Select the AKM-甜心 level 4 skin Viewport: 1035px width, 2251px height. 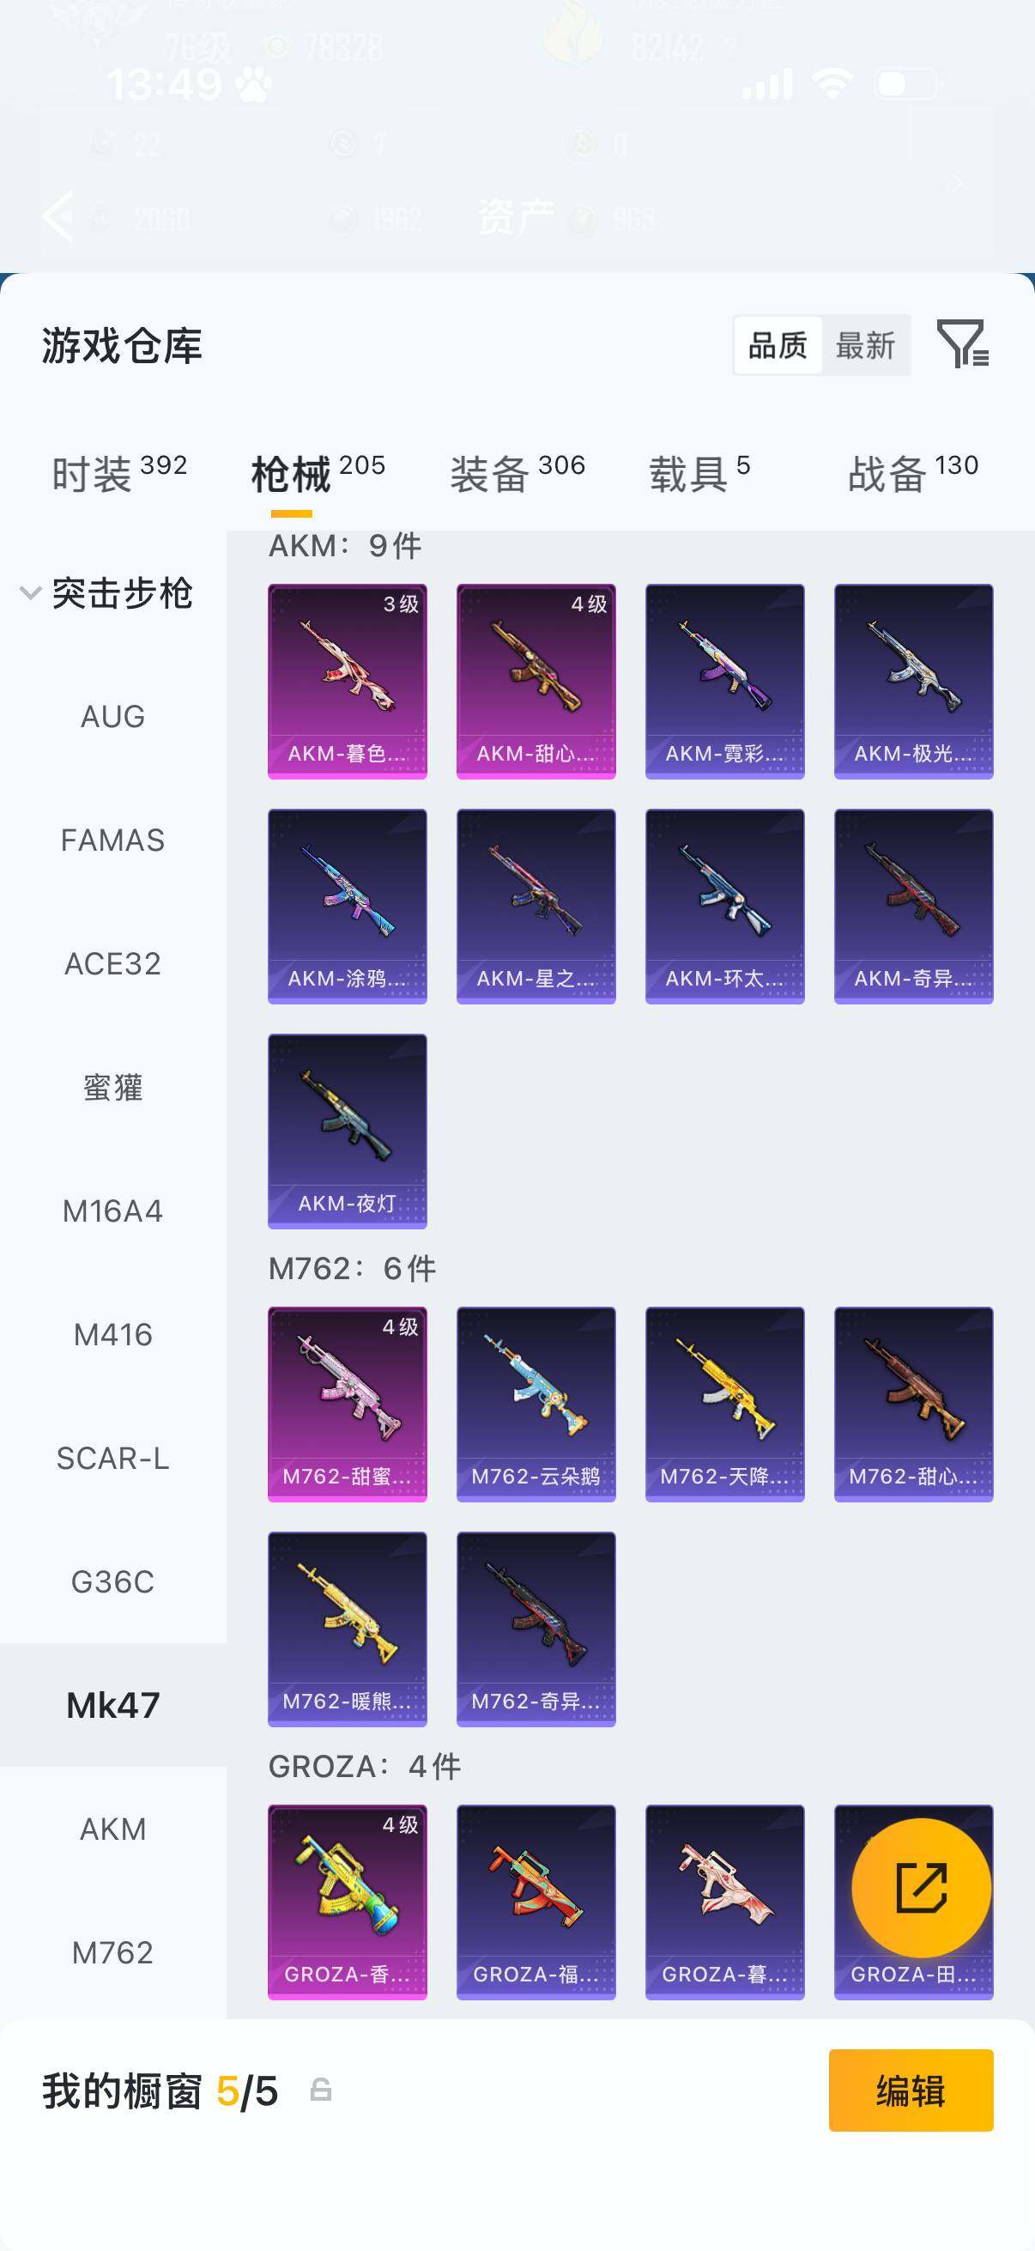[536, 681]
